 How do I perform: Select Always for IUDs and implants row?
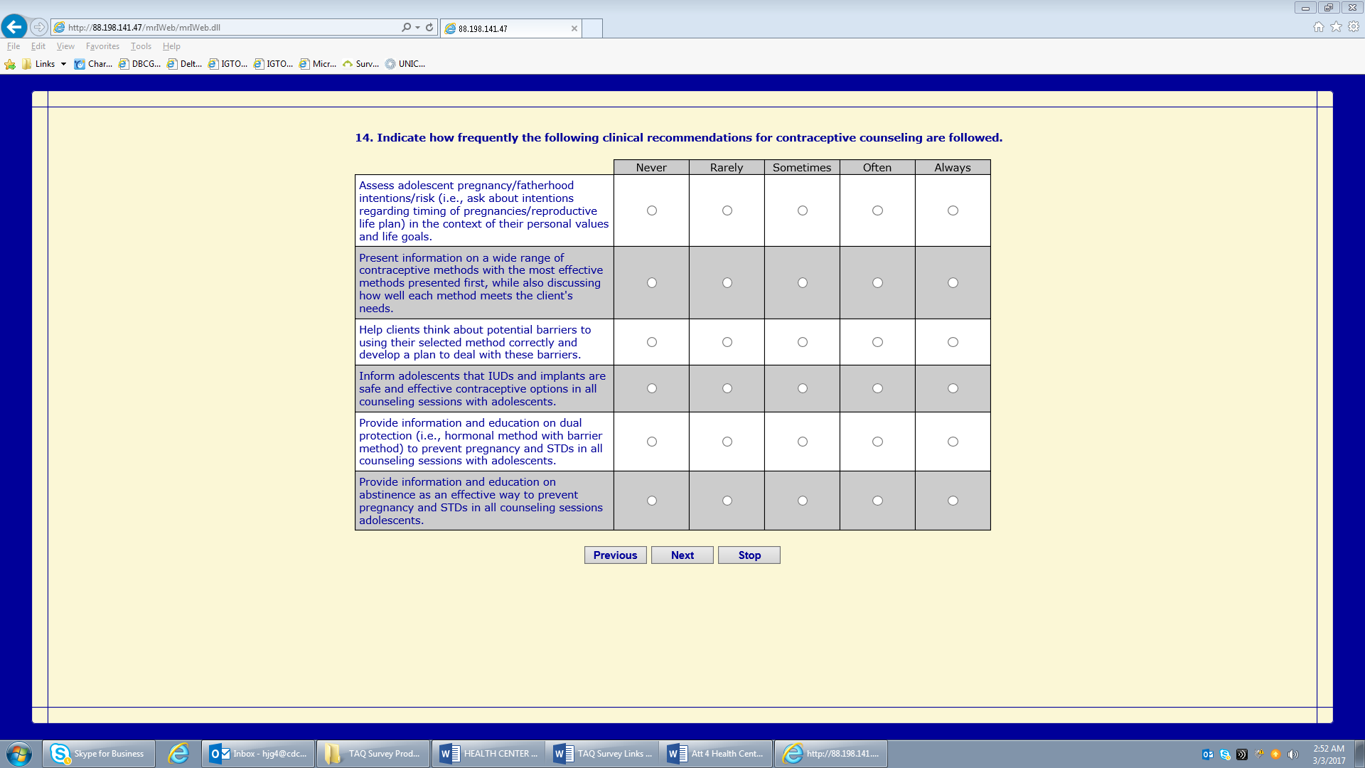[x=953, y=388]
